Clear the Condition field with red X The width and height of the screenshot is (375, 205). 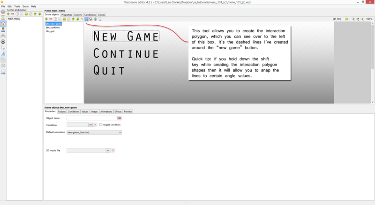point(95,125)
